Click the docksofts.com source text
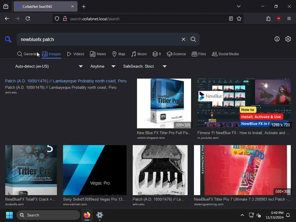The height and width of the screenshot is (222, 296). tap(14, 204)
